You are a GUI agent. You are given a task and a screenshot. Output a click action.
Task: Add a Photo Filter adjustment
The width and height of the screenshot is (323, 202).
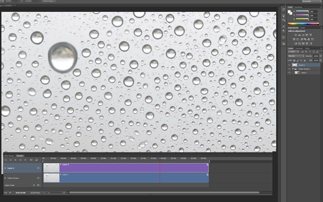click(305, 39)
